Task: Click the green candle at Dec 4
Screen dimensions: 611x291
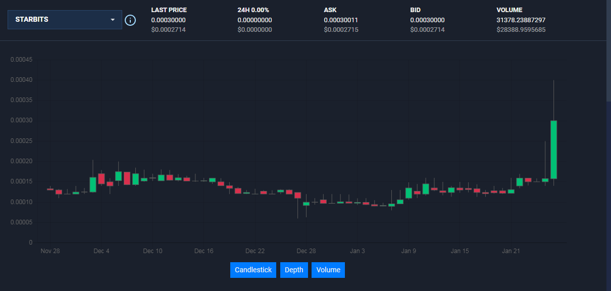Action: pyautogui.click(x=93, y=184)
